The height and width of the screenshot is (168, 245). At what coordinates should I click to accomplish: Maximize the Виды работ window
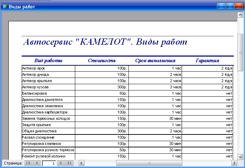point(230,6)
